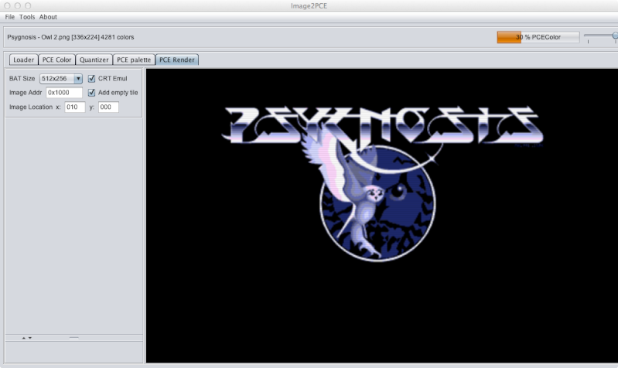The image size is (618, 368).
Task: Switch to the PCE palette tab
Action: pos(134,60)
